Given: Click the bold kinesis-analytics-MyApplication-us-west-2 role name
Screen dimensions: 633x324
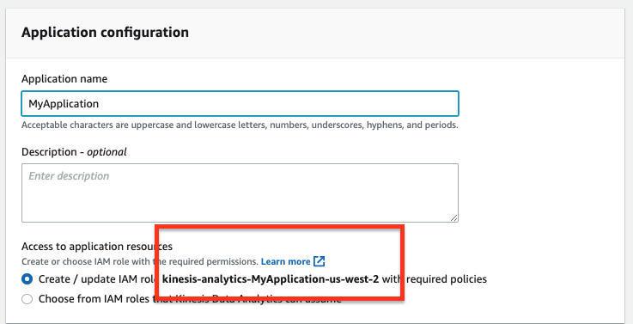Looking at the screenshot, I should click(x=271, y=279).
